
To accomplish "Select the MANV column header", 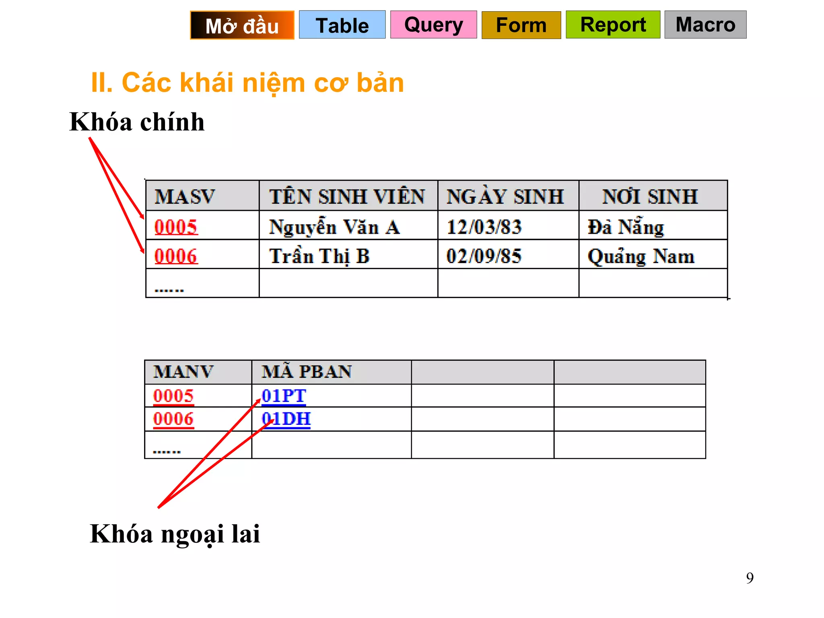I will coord(198,372).
